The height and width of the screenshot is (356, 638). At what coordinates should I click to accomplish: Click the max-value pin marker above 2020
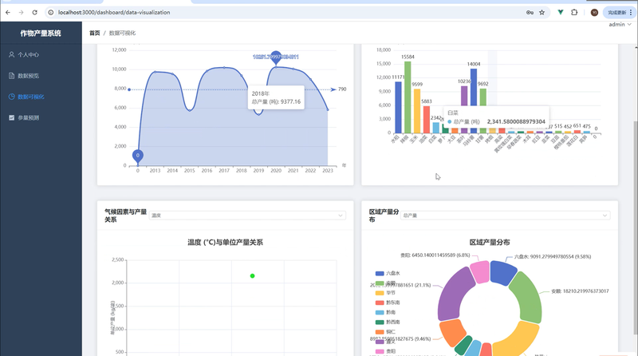(x=276, y=57)
